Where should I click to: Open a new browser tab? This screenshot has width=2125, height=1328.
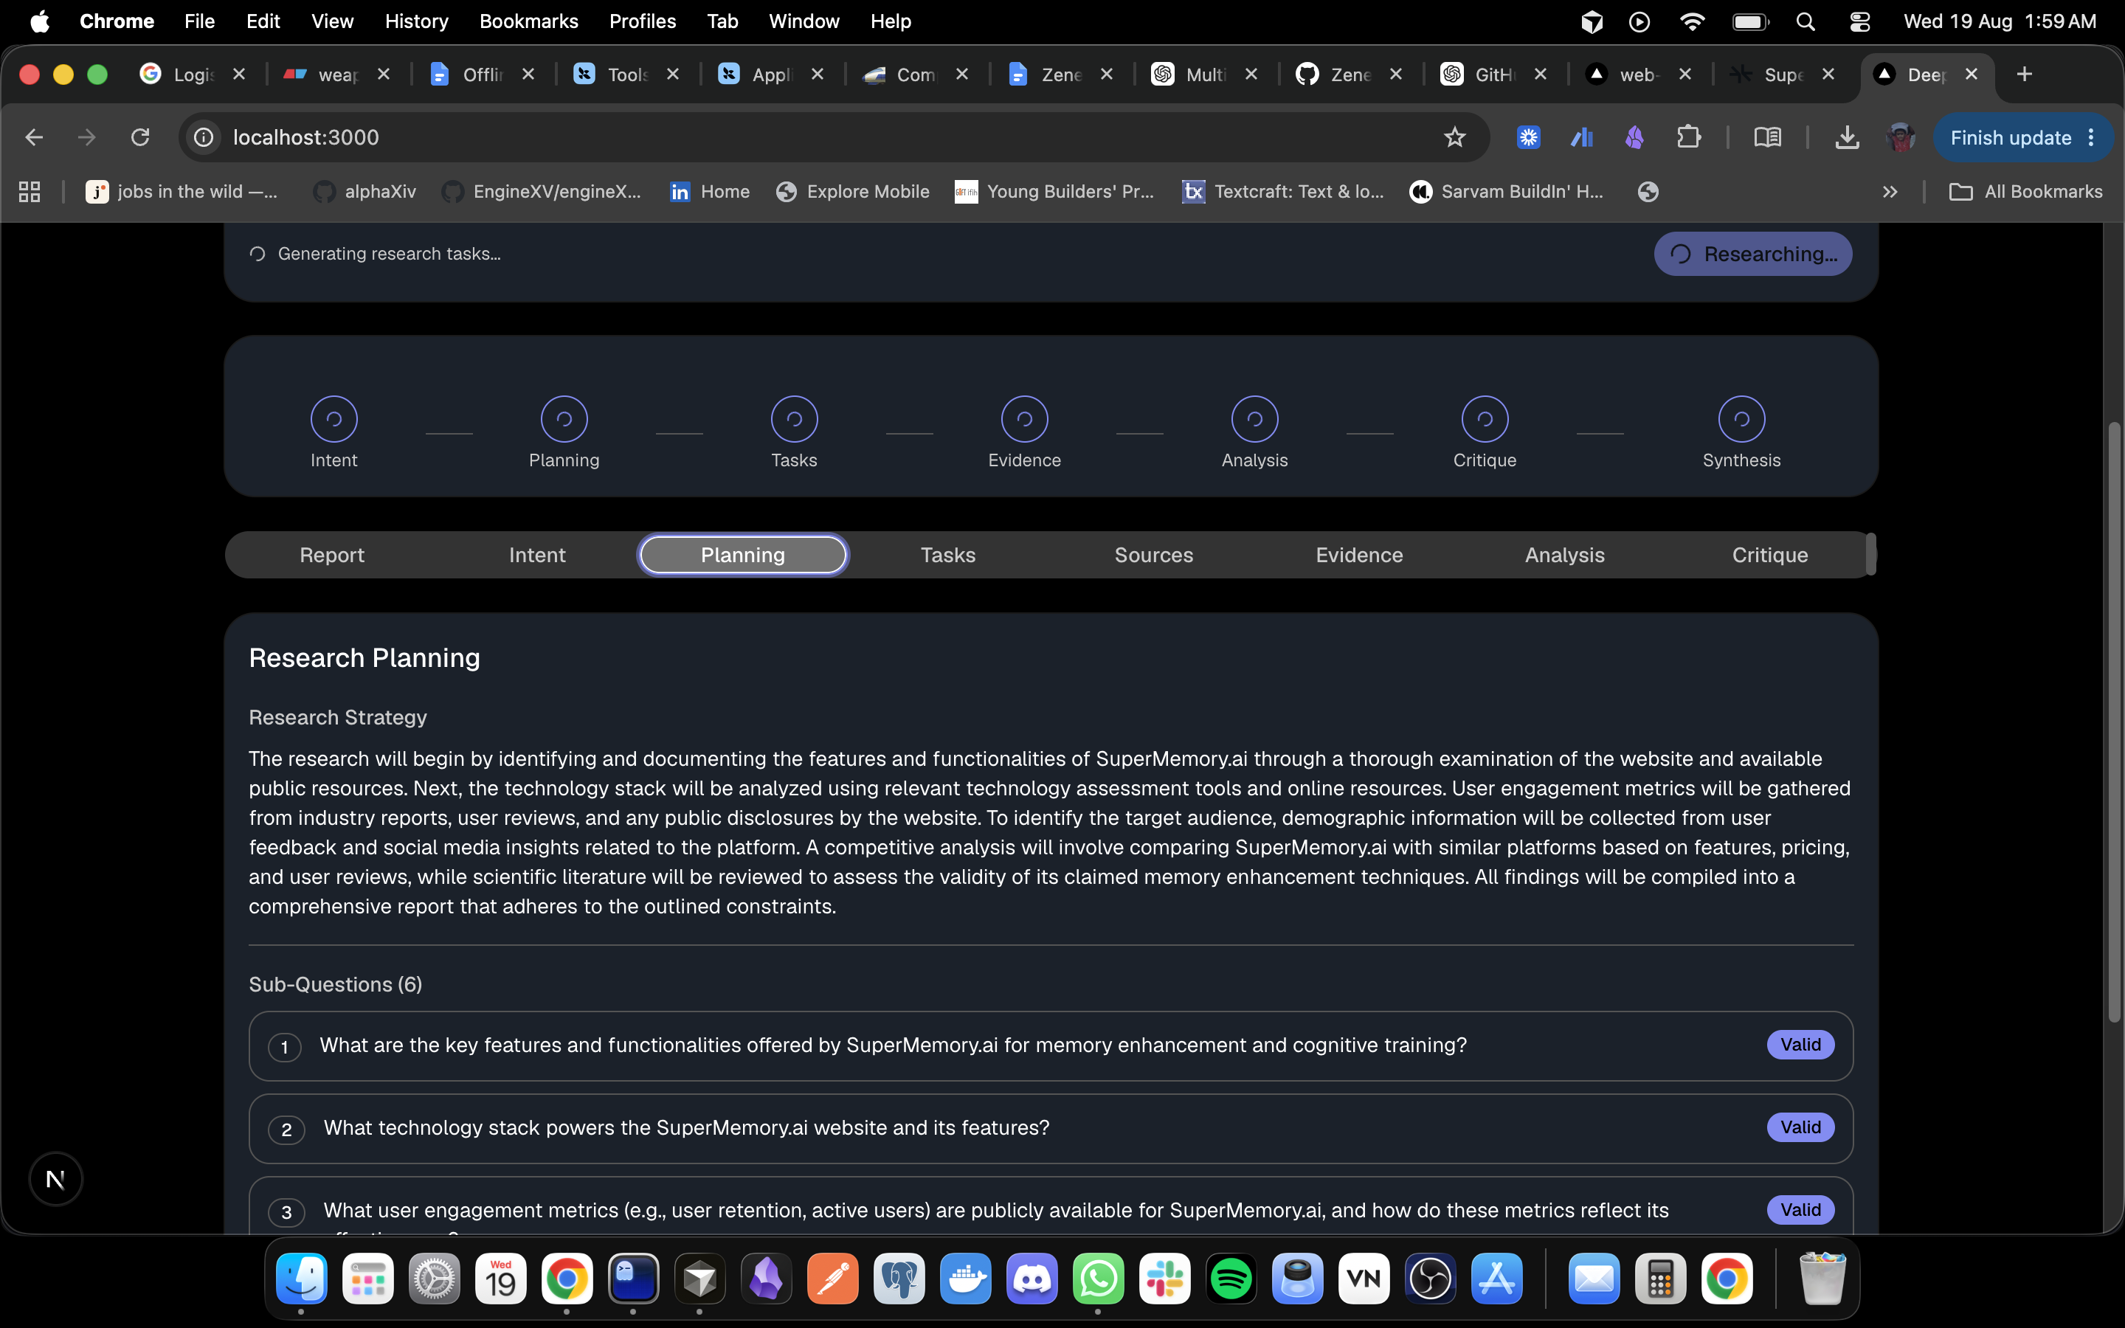pyautogui.click(x=2024, y=75)
